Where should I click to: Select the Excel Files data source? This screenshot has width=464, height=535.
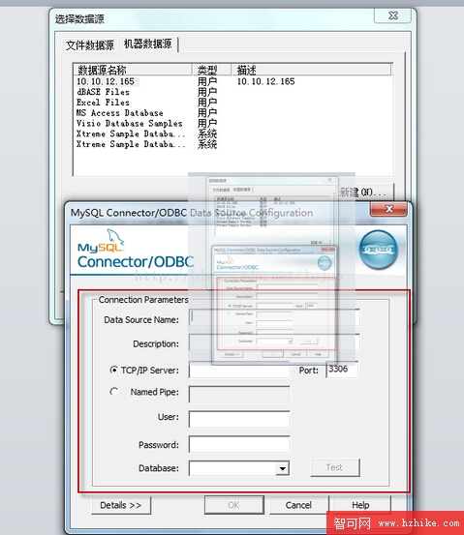(232, 102)
